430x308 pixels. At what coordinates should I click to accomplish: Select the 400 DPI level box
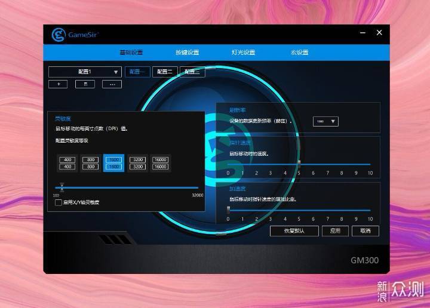tap(67, 163)
